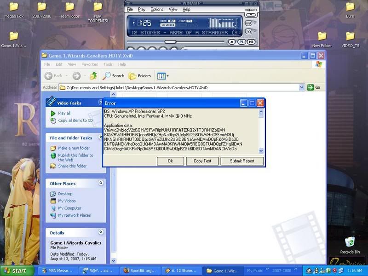Open the Megan Fox desktop folder
Screen dimensions: 368x276
[14, 11]
